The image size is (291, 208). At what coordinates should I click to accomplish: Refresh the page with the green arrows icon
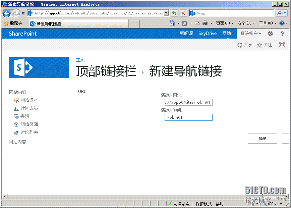pos(175,13)
